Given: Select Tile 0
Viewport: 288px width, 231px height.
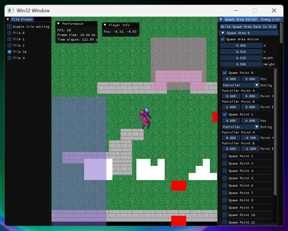Looking at the screenshot, I should pos(10,33).
